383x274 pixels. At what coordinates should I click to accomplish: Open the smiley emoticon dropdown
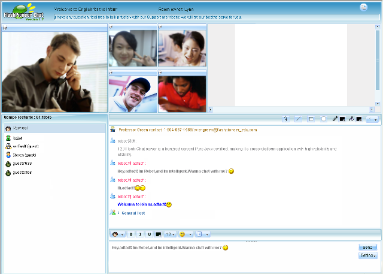point(186,234)
